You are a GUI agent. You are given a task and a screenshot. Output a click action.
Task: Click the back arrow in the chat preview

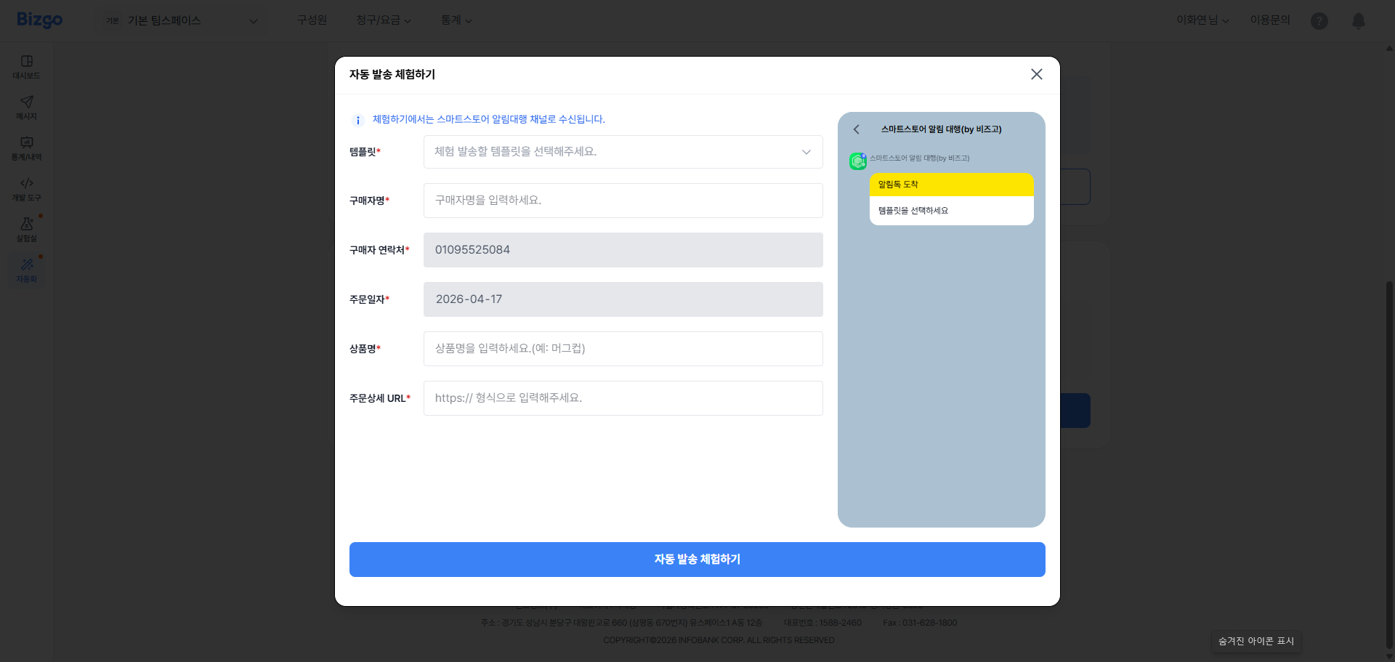[857, 129]
